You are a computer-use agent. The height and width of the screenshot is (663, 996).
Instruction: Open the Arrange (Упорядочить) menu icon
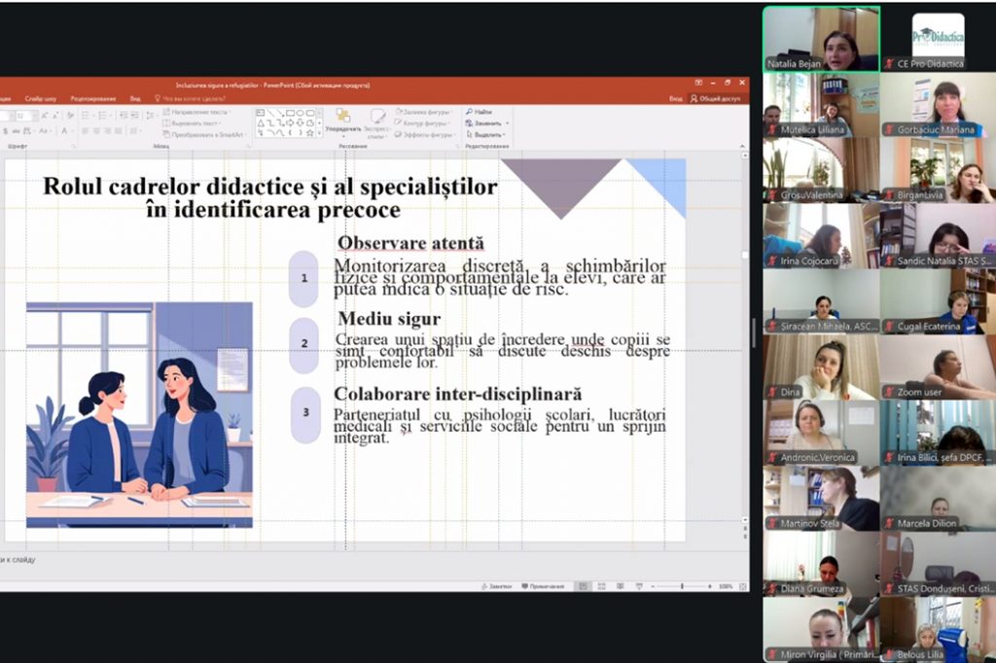[342, 120]
